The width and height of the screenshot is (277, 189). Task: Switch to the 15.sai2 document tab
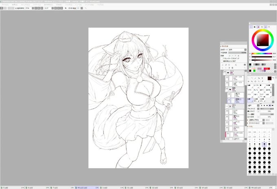(x=236, y=188)
